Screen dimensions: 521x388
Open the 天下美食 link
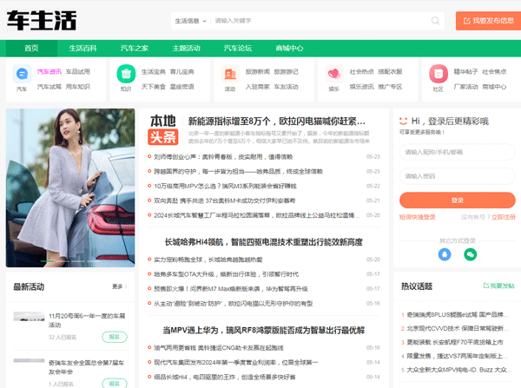pos(153,87)
